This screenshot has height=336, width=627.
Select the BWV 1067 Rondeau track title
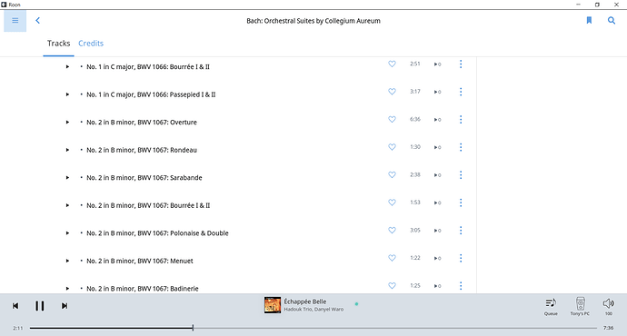click(x=142, y=150)
